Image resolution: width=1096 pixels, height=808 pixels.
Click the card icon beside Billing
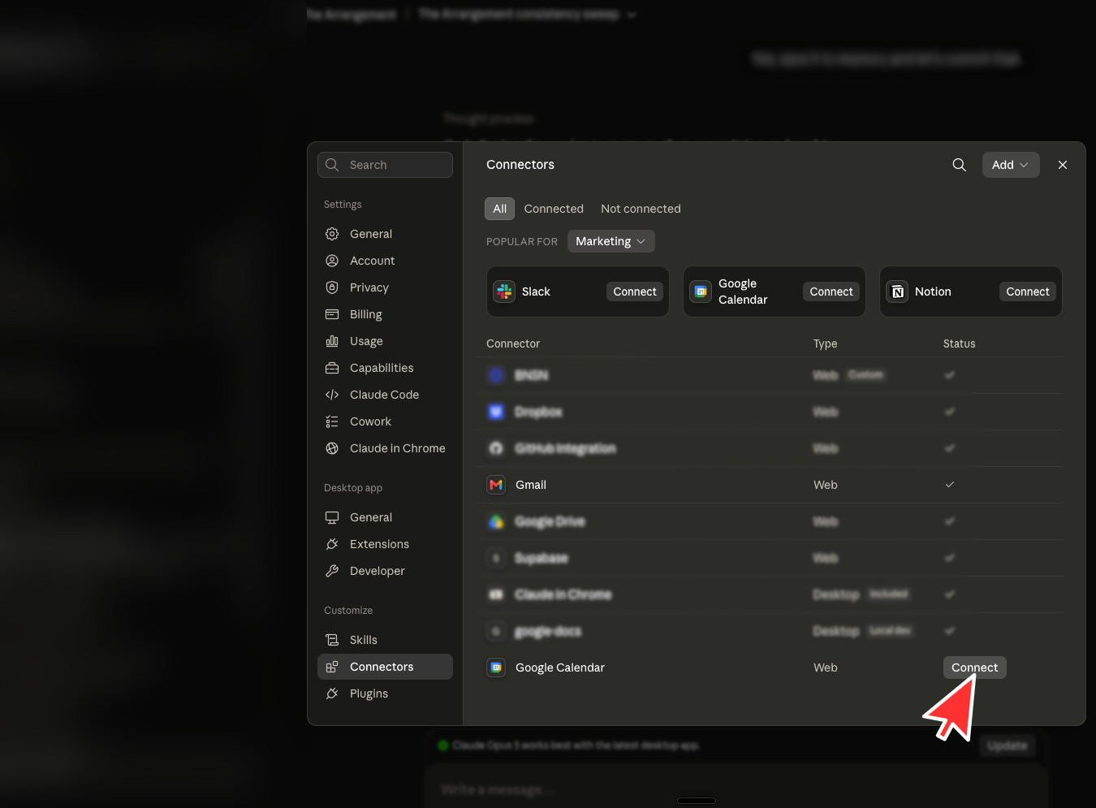332,314
